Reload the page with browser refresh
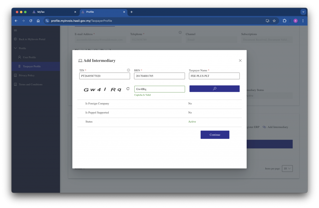The width and height of the screenshot is (319, 208). click(x=31, y=21)
